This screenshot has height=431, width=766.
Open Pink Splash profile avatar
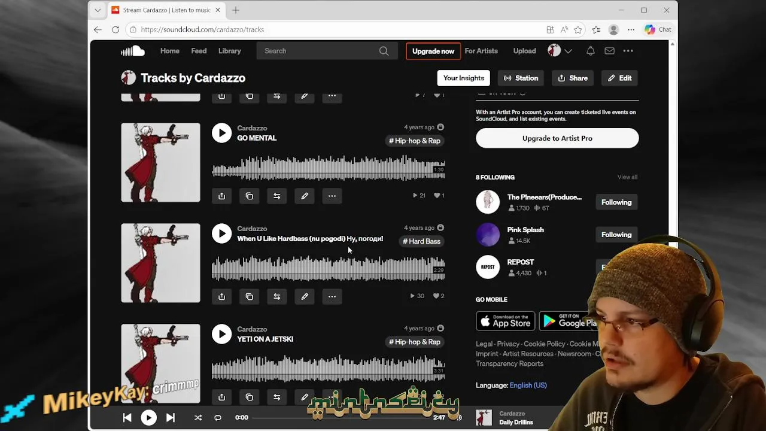click(488, 235)
